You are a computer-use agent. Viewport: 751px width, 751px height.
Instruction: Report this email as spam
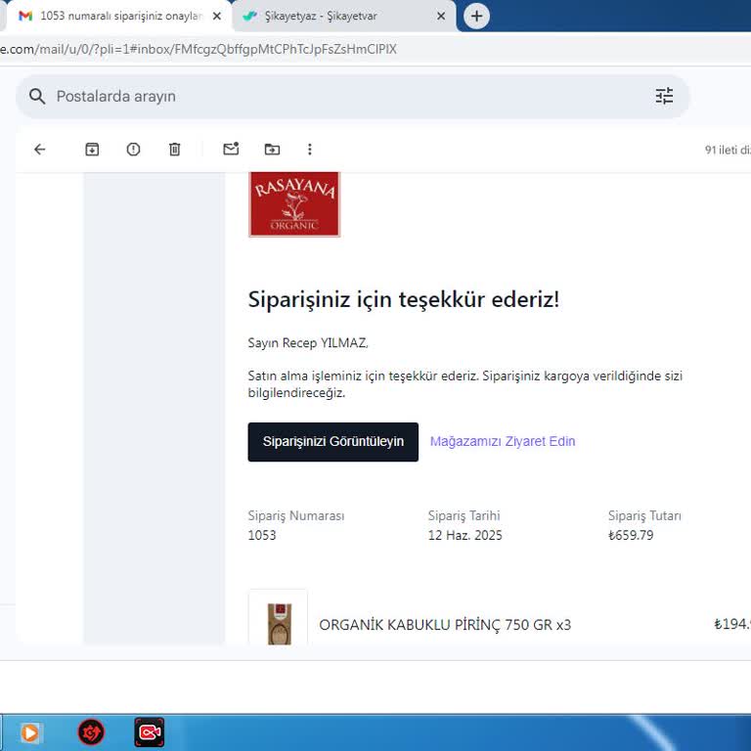(x=133, y=150)
